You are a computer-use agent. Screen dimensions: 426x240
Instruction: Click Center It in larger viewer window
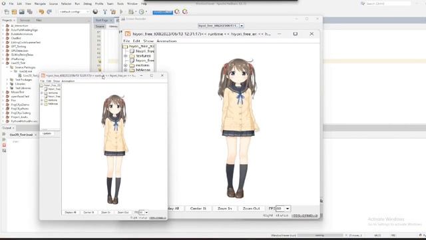(198, 209)
